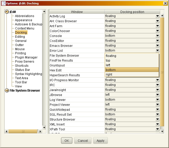Click the Window column header

pyautogui.click(x=77, y=12)
